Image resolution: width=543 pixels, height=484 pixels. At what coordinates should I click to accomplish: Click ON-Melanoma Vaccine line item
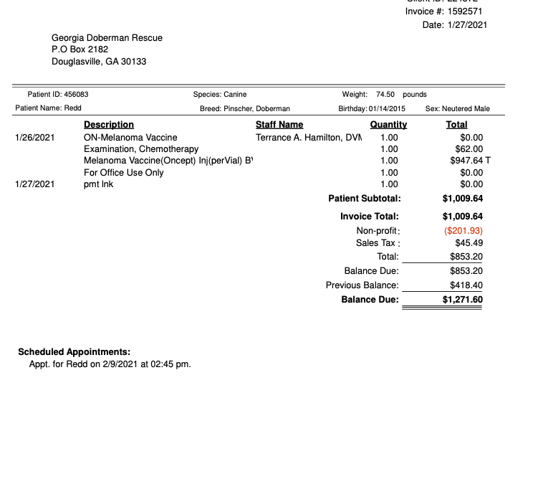tap(130, 138)
